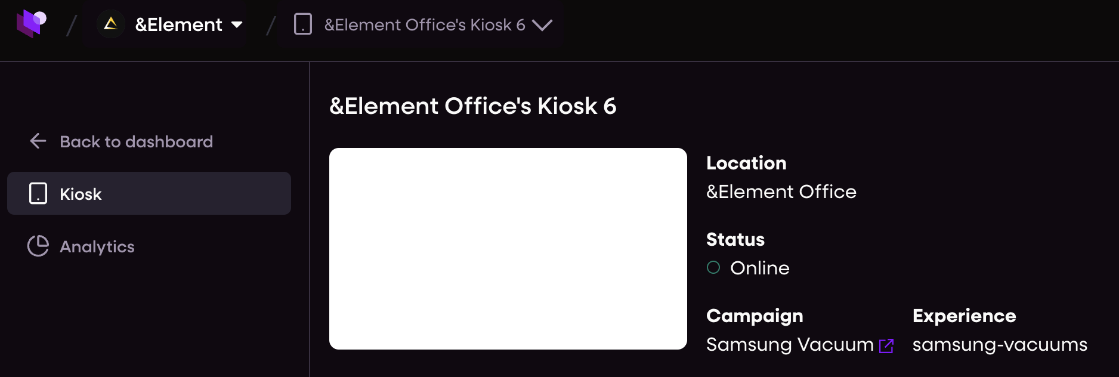1119x377 pixels.
Task: Click the external link icon beside Samsung Vacuum
Action: [x=886, y=346]
